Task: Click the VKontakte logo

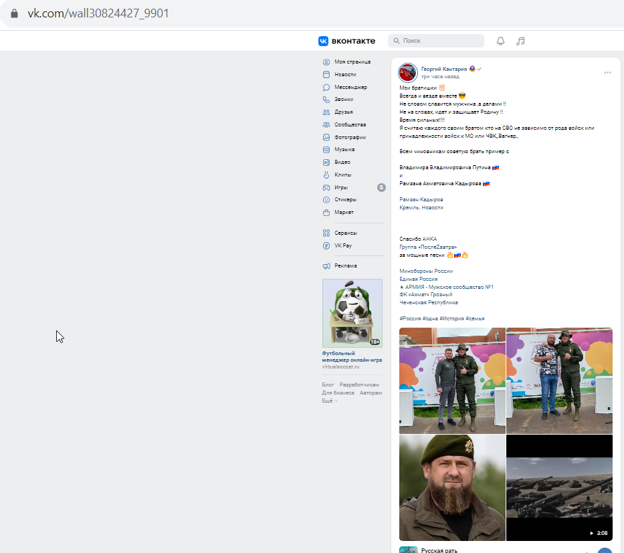Action: click(346, 41)
